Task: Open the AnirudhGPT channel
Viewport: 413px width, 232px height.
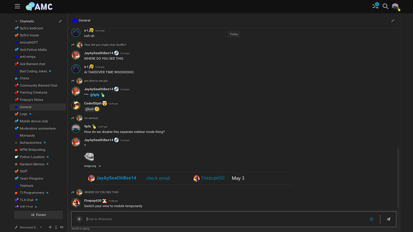Action: coord(38,43)
